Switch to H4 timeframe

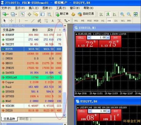click(x=109, y=21)
